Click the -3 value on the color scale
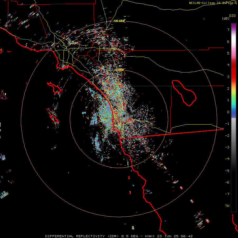The width and height of the screenshot is (238, 238). point(227,147)
